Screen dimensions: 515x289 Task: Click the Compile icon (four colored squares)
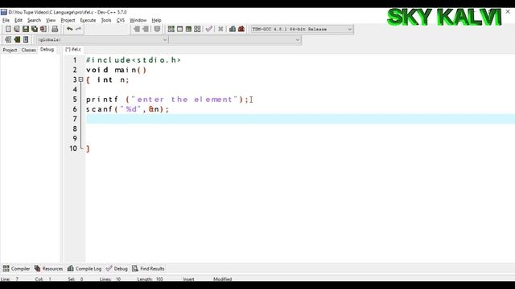[171, 29]
